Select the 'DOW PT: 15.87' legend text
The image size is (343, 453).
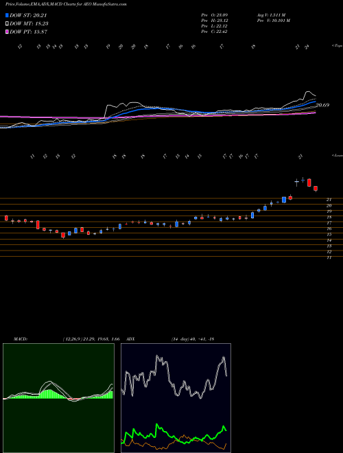(x=28, y=32)
